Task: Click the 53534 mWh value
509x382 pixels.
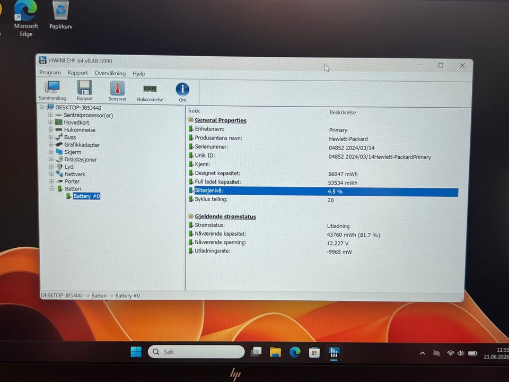Action: pyautogui.click(x=343, y=183)
